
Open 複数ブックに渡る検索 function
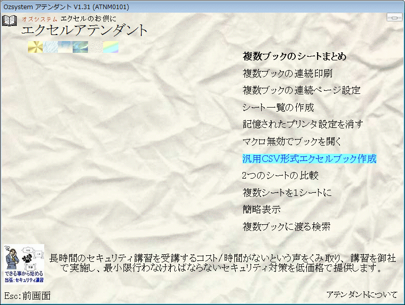click(x=287, y=226)
